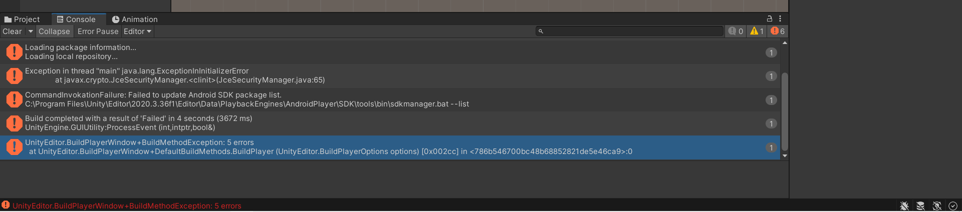Toggle error filter showing 6

(778, 31)
